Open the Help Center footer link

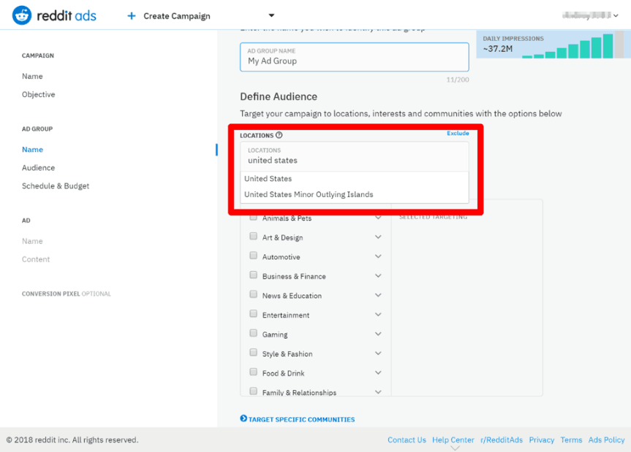tap(453, 440)
